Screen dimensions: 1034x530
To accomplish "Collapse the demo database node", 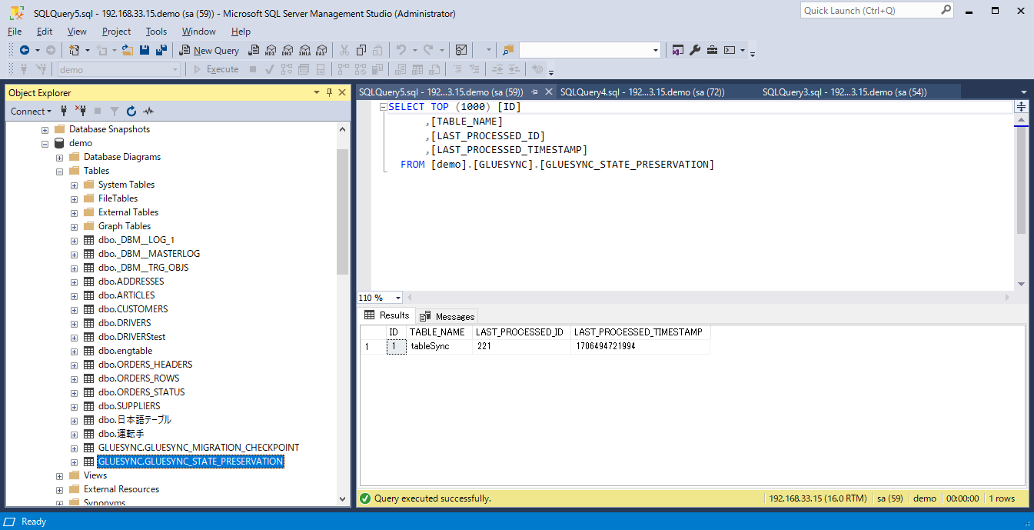I will [x=45, y=143].
